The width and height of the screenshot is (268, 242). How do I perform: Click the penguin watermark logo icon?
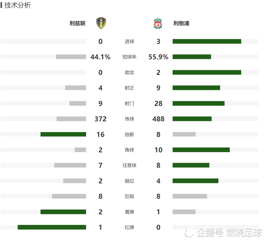tap(189, 232)
